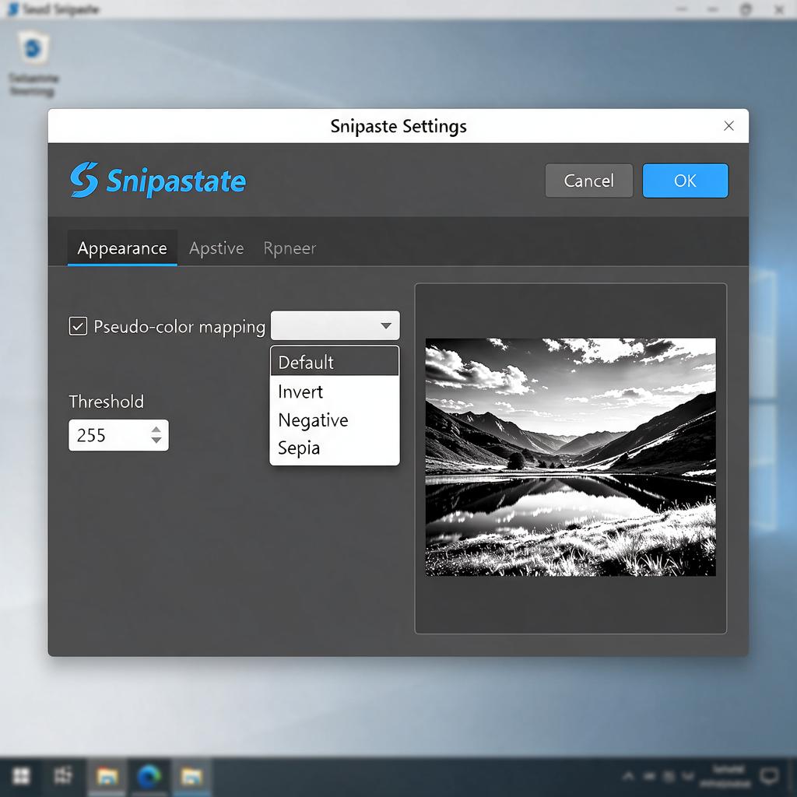Open the Rpneer tab
Screen dimensions: 797x797
tap(290, 248)
